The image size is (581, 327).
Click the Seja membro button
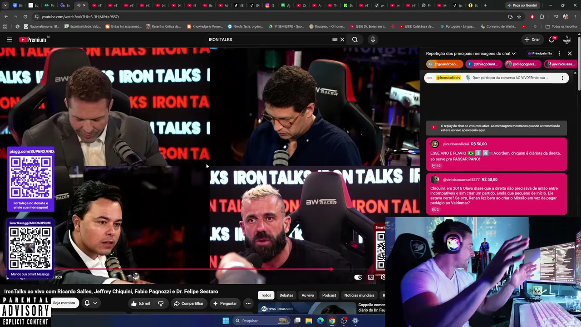[x=64, y=303]
